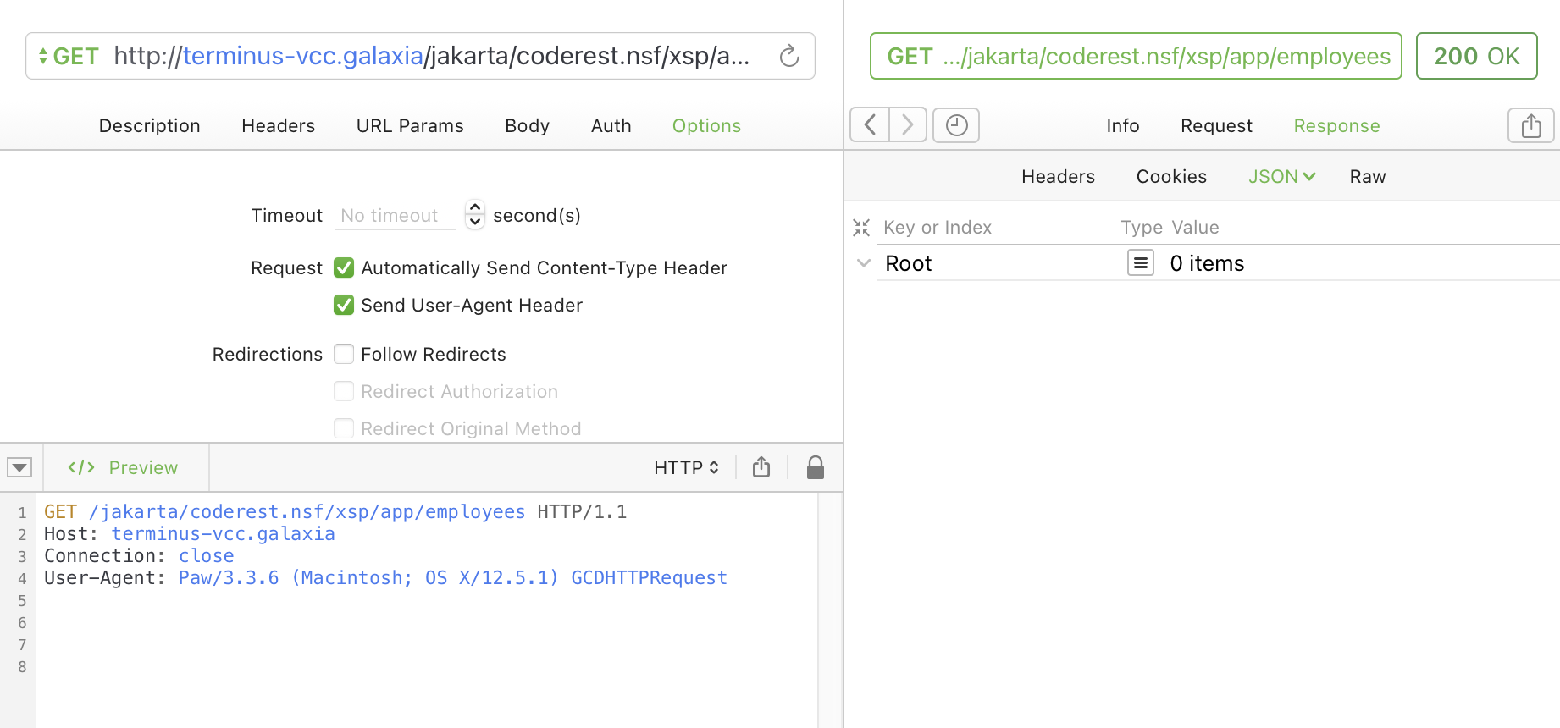1560x728 pixels.
Task: Go to the previous response with back arrow
Action: [870, 125]
